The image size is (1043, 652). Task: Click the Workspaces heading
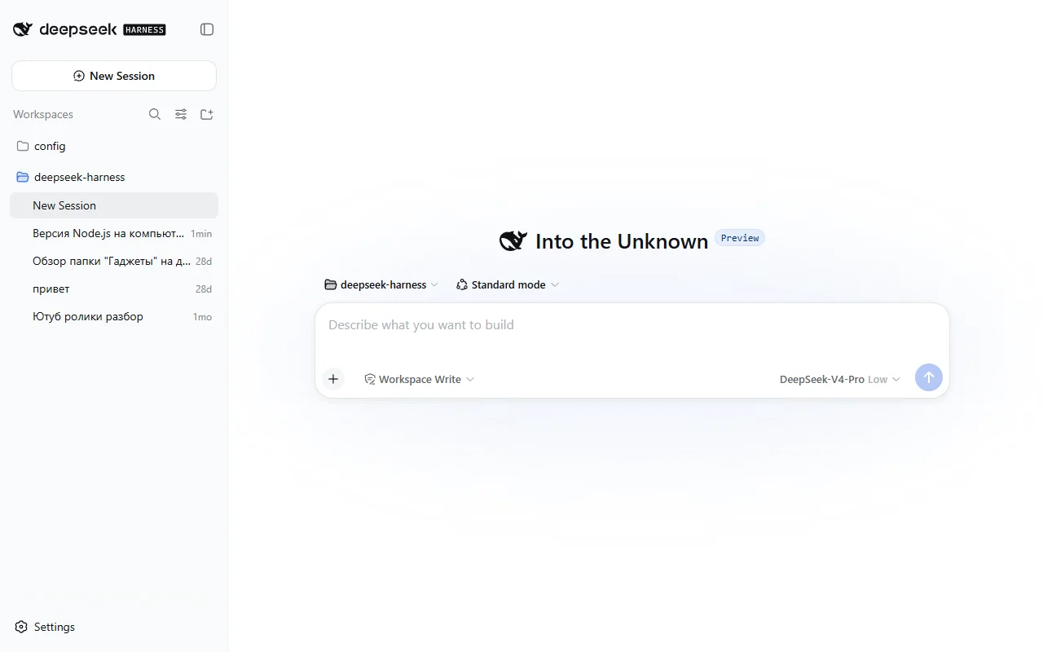pyautogui.click(x=43, y=114)
